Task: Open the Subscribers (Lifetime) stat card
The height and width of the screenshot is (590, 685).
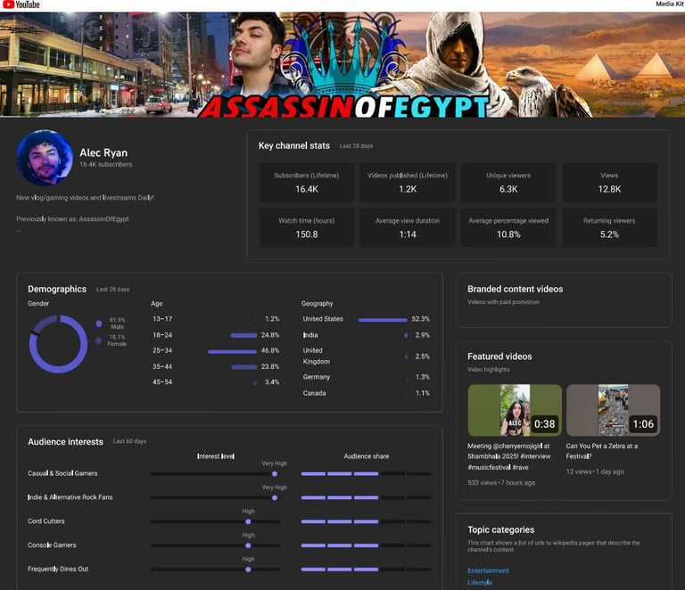Action: coord(307,183)
